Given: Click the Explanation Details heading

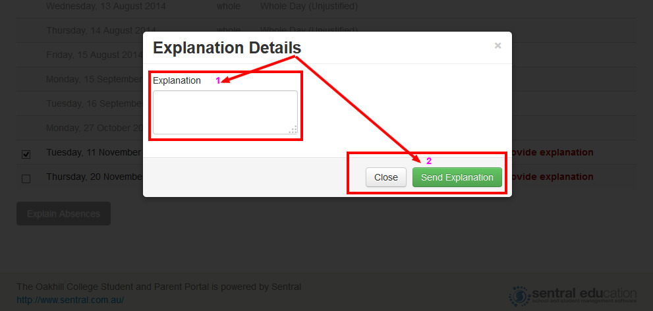Looking at the screenshot, I should coord(227,48).
